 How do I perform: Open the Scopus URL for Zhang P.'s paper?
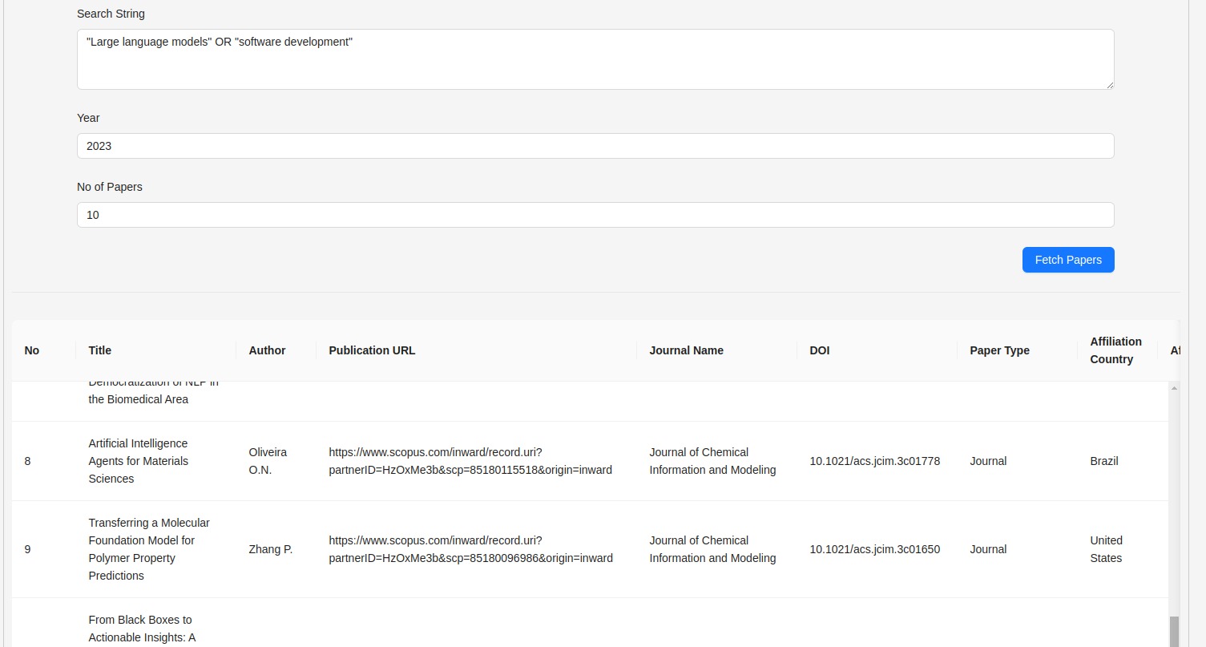point(470,549)
